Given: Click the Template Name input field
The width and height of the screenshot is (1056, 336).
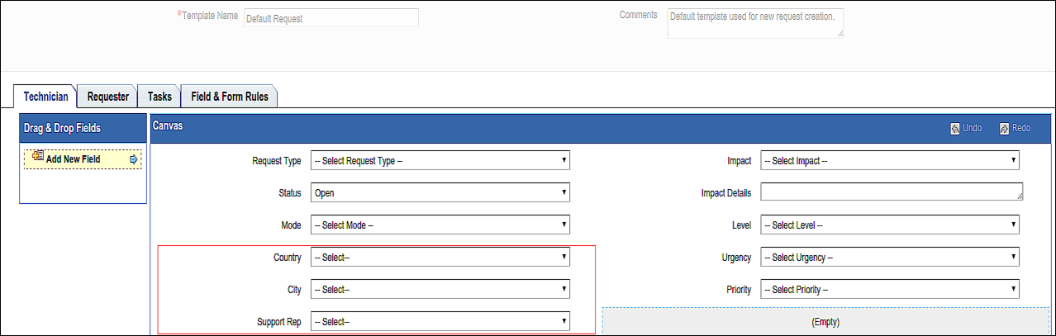Looking at the screenshot, I should [x=331, y=18].
